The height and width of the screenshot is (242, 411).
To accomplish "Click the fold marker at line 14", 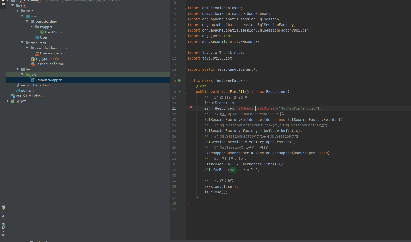I will pos(186,70).
